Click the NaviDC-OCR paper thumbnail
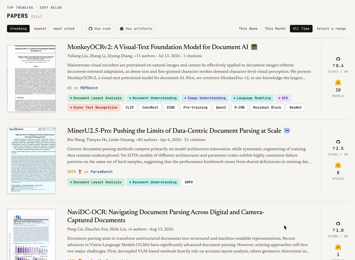Viewport: 355px width, 260px height. 31,235
